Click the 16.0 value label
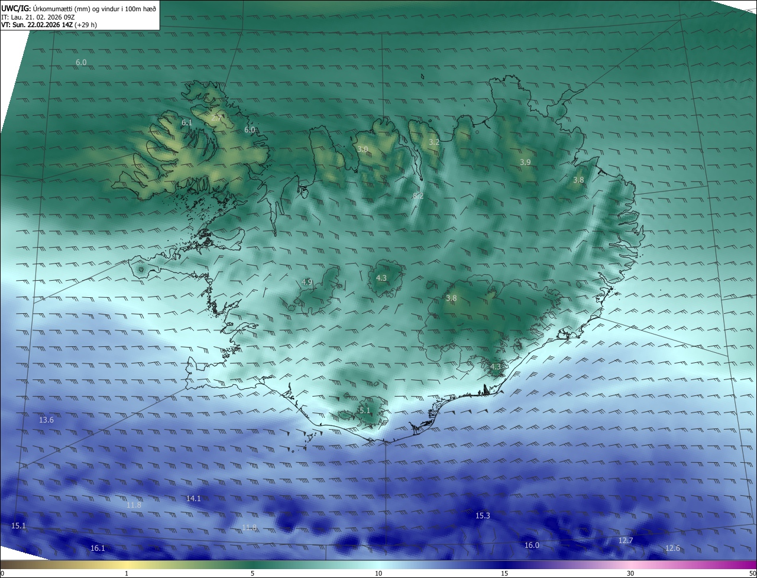The width and height of the screenshot is (757, 578). 532,545
